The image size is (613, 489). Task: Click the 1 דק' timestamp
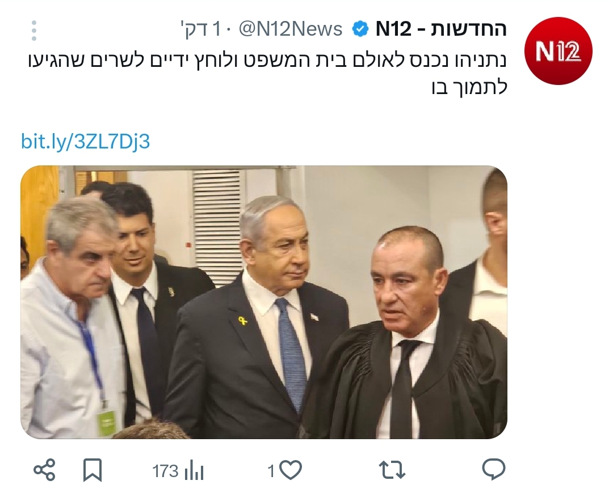(200, 29)
